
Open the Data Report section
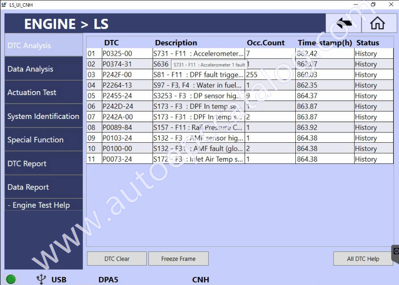point(44,187)
